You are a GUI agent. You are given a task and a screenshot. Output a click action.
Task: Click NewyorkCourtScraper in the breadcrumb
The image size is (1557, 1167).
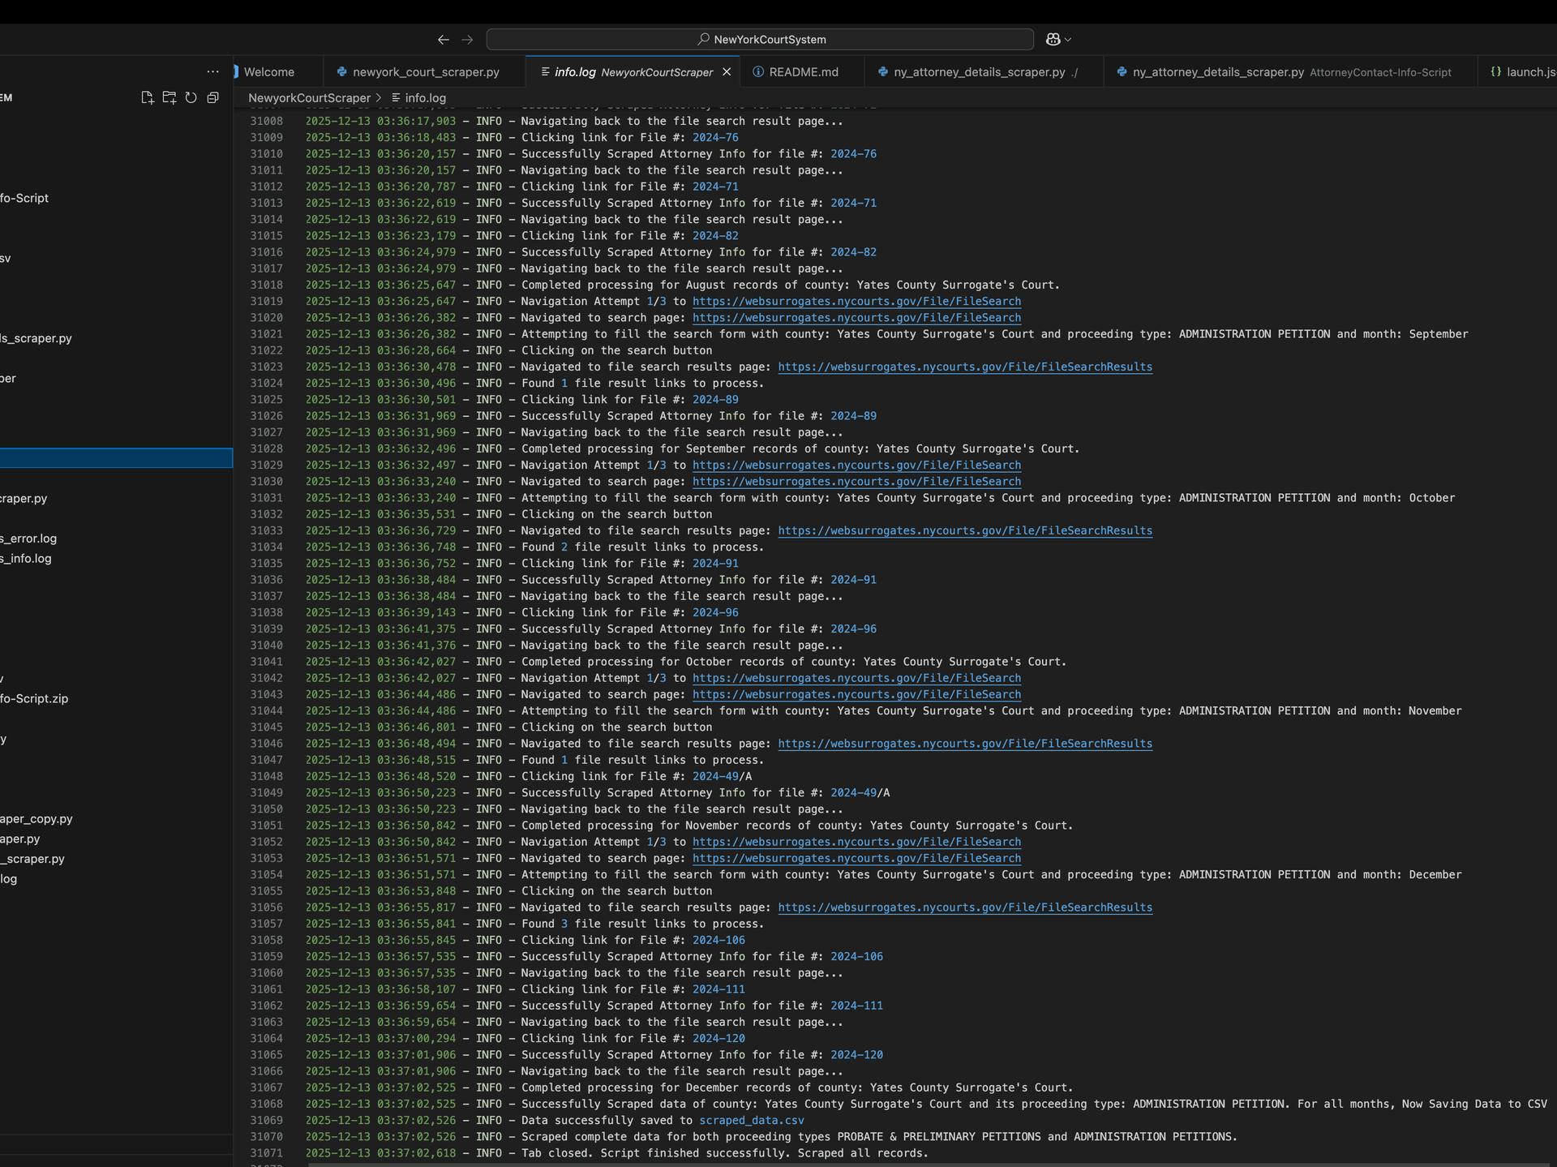[x=309, y=97]
